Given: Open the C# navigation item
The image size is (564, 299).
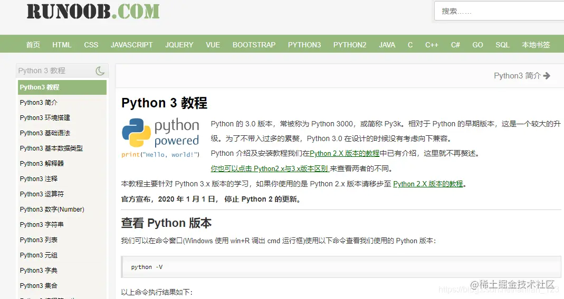Looking at the screenshot, I should tap(455, 45).
